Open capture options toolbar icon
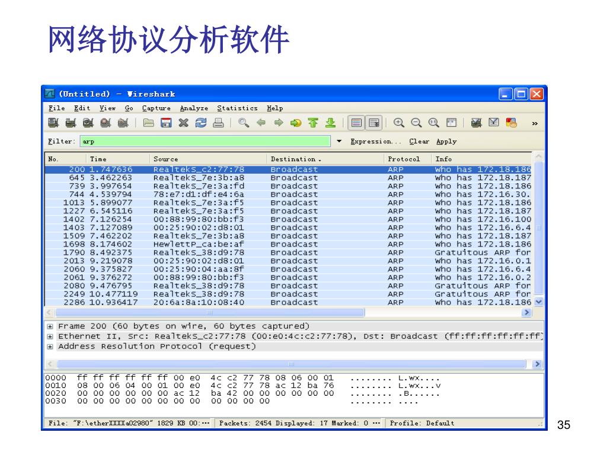Screen dimensions: 607x455 tap(71, 123)
